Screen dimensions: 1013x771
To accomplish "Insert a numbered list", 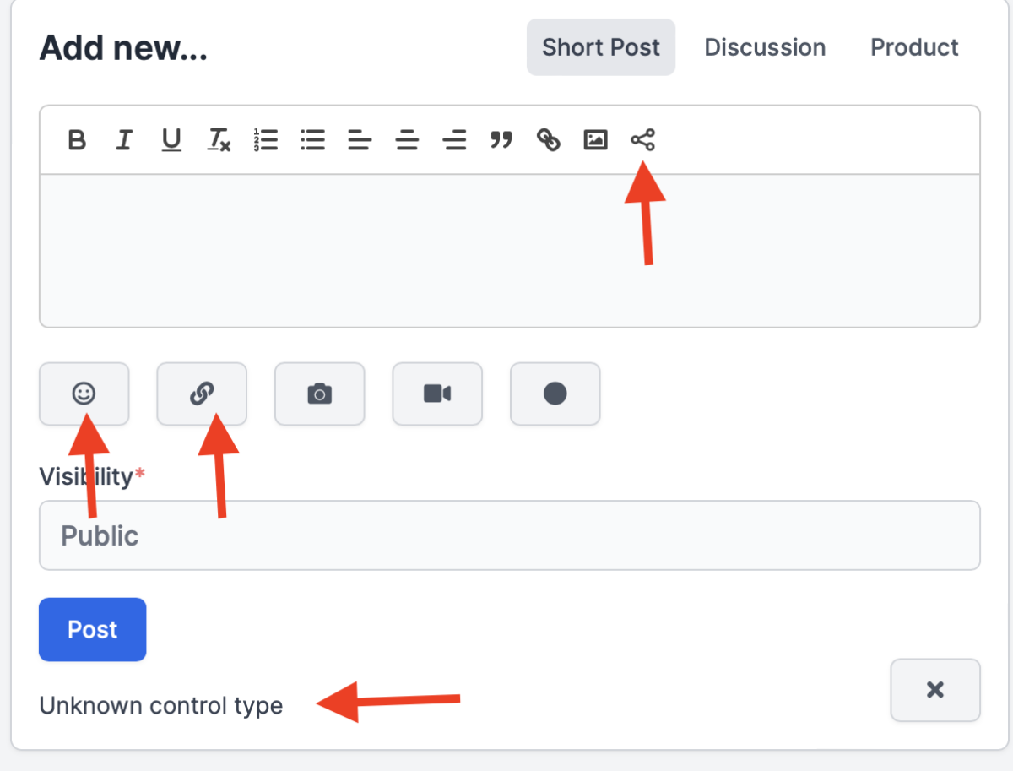I will click(266, 140).
